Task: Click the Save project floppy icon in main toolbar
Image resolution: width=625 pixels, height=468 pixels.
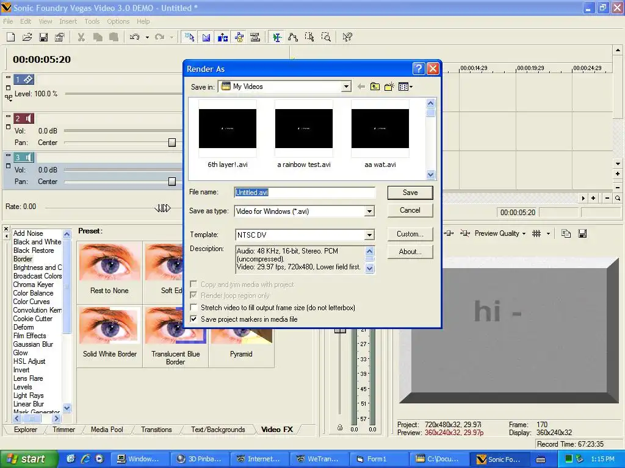Action: click(x=43, y=37)
